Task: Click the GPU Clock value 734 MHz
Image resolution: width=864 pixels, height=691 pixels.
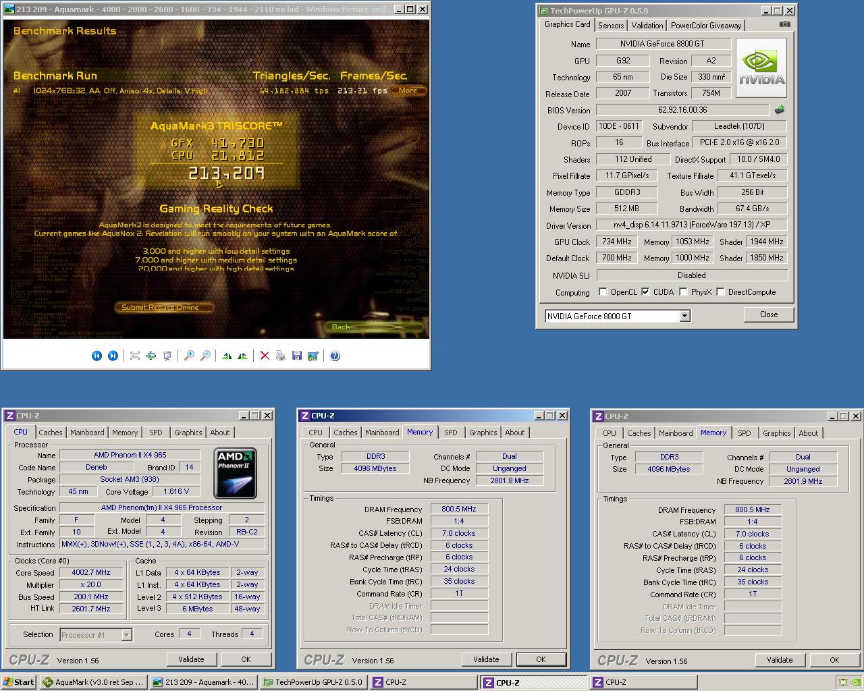Action: coord(617,242)
